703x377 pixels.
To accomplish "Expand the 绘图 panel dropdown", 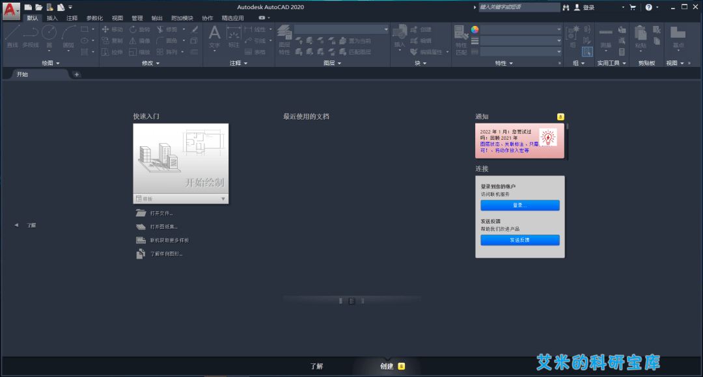I will (x=50, y=63).
